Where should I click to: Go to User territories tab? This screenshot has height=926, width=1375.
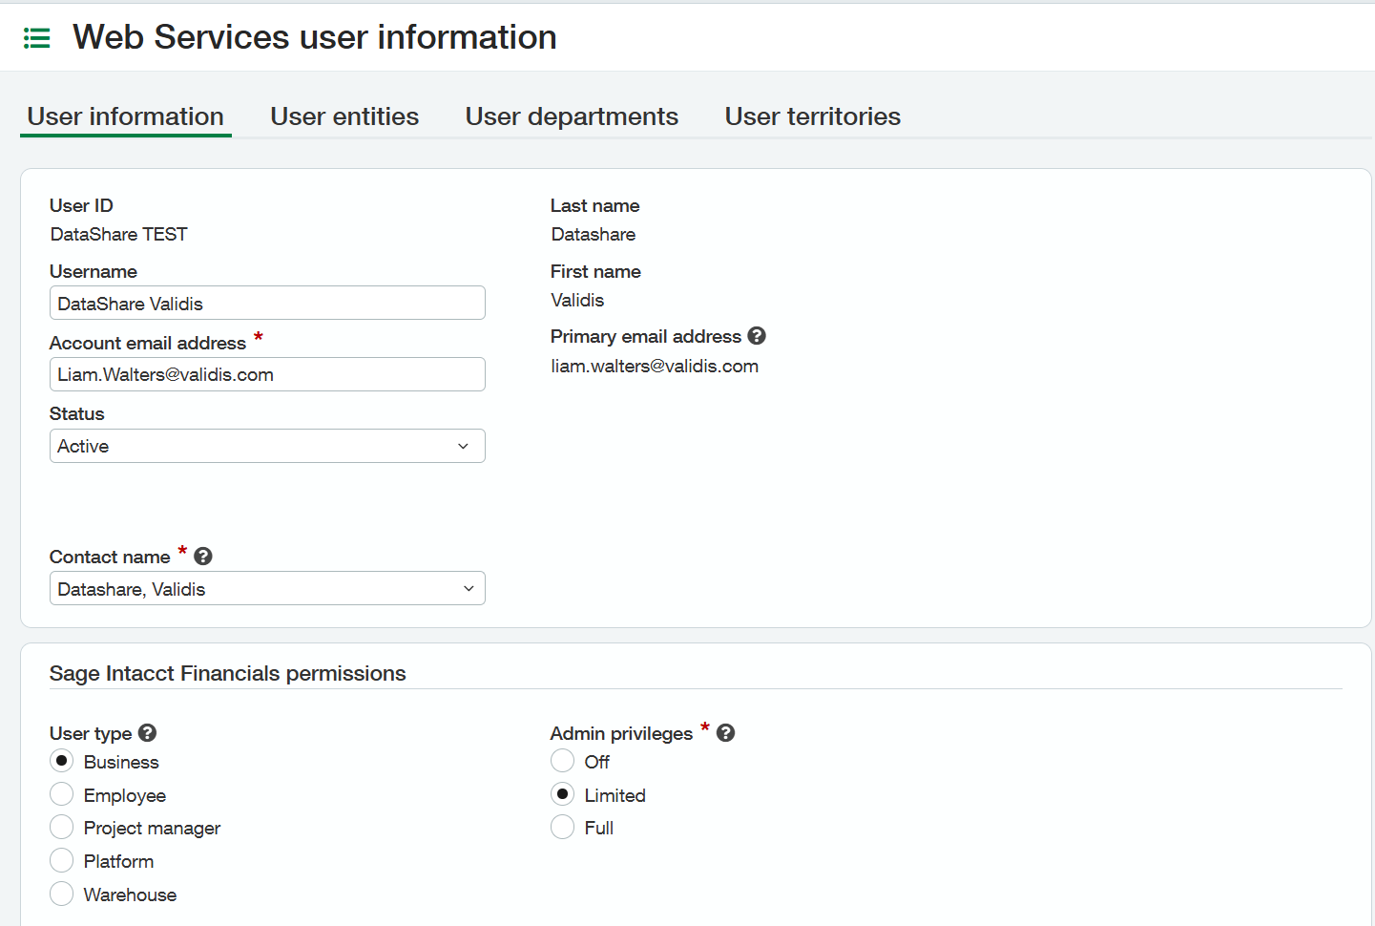pyautogui.click(x=812, y=116)
